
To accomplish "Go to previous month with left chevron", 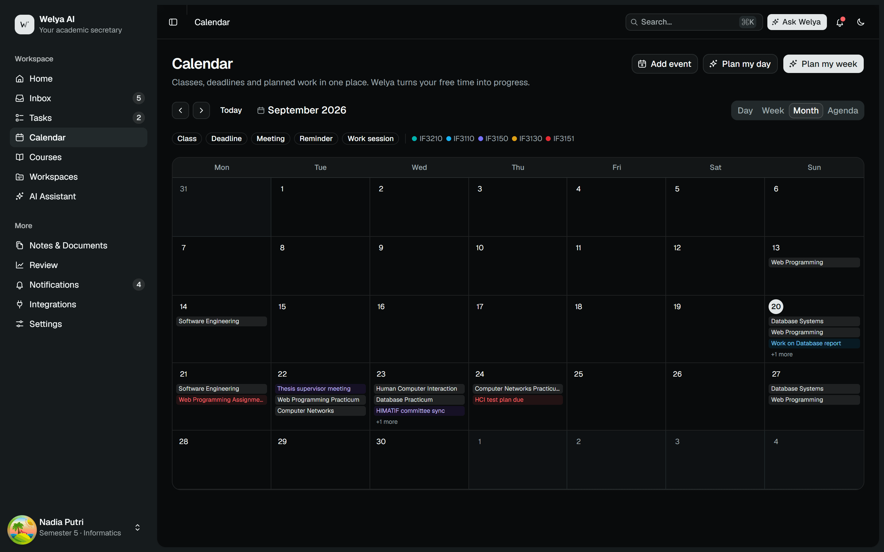I will point(180,110).
